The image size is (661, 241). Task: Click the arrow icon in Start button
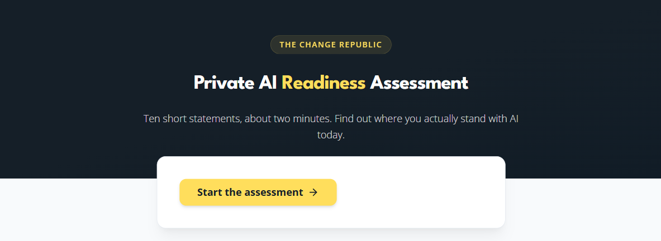[313, 192]
